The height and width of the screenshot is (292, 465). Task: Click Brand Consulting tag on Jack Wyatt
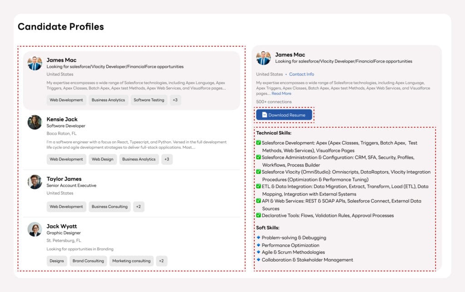pos(88,261)
